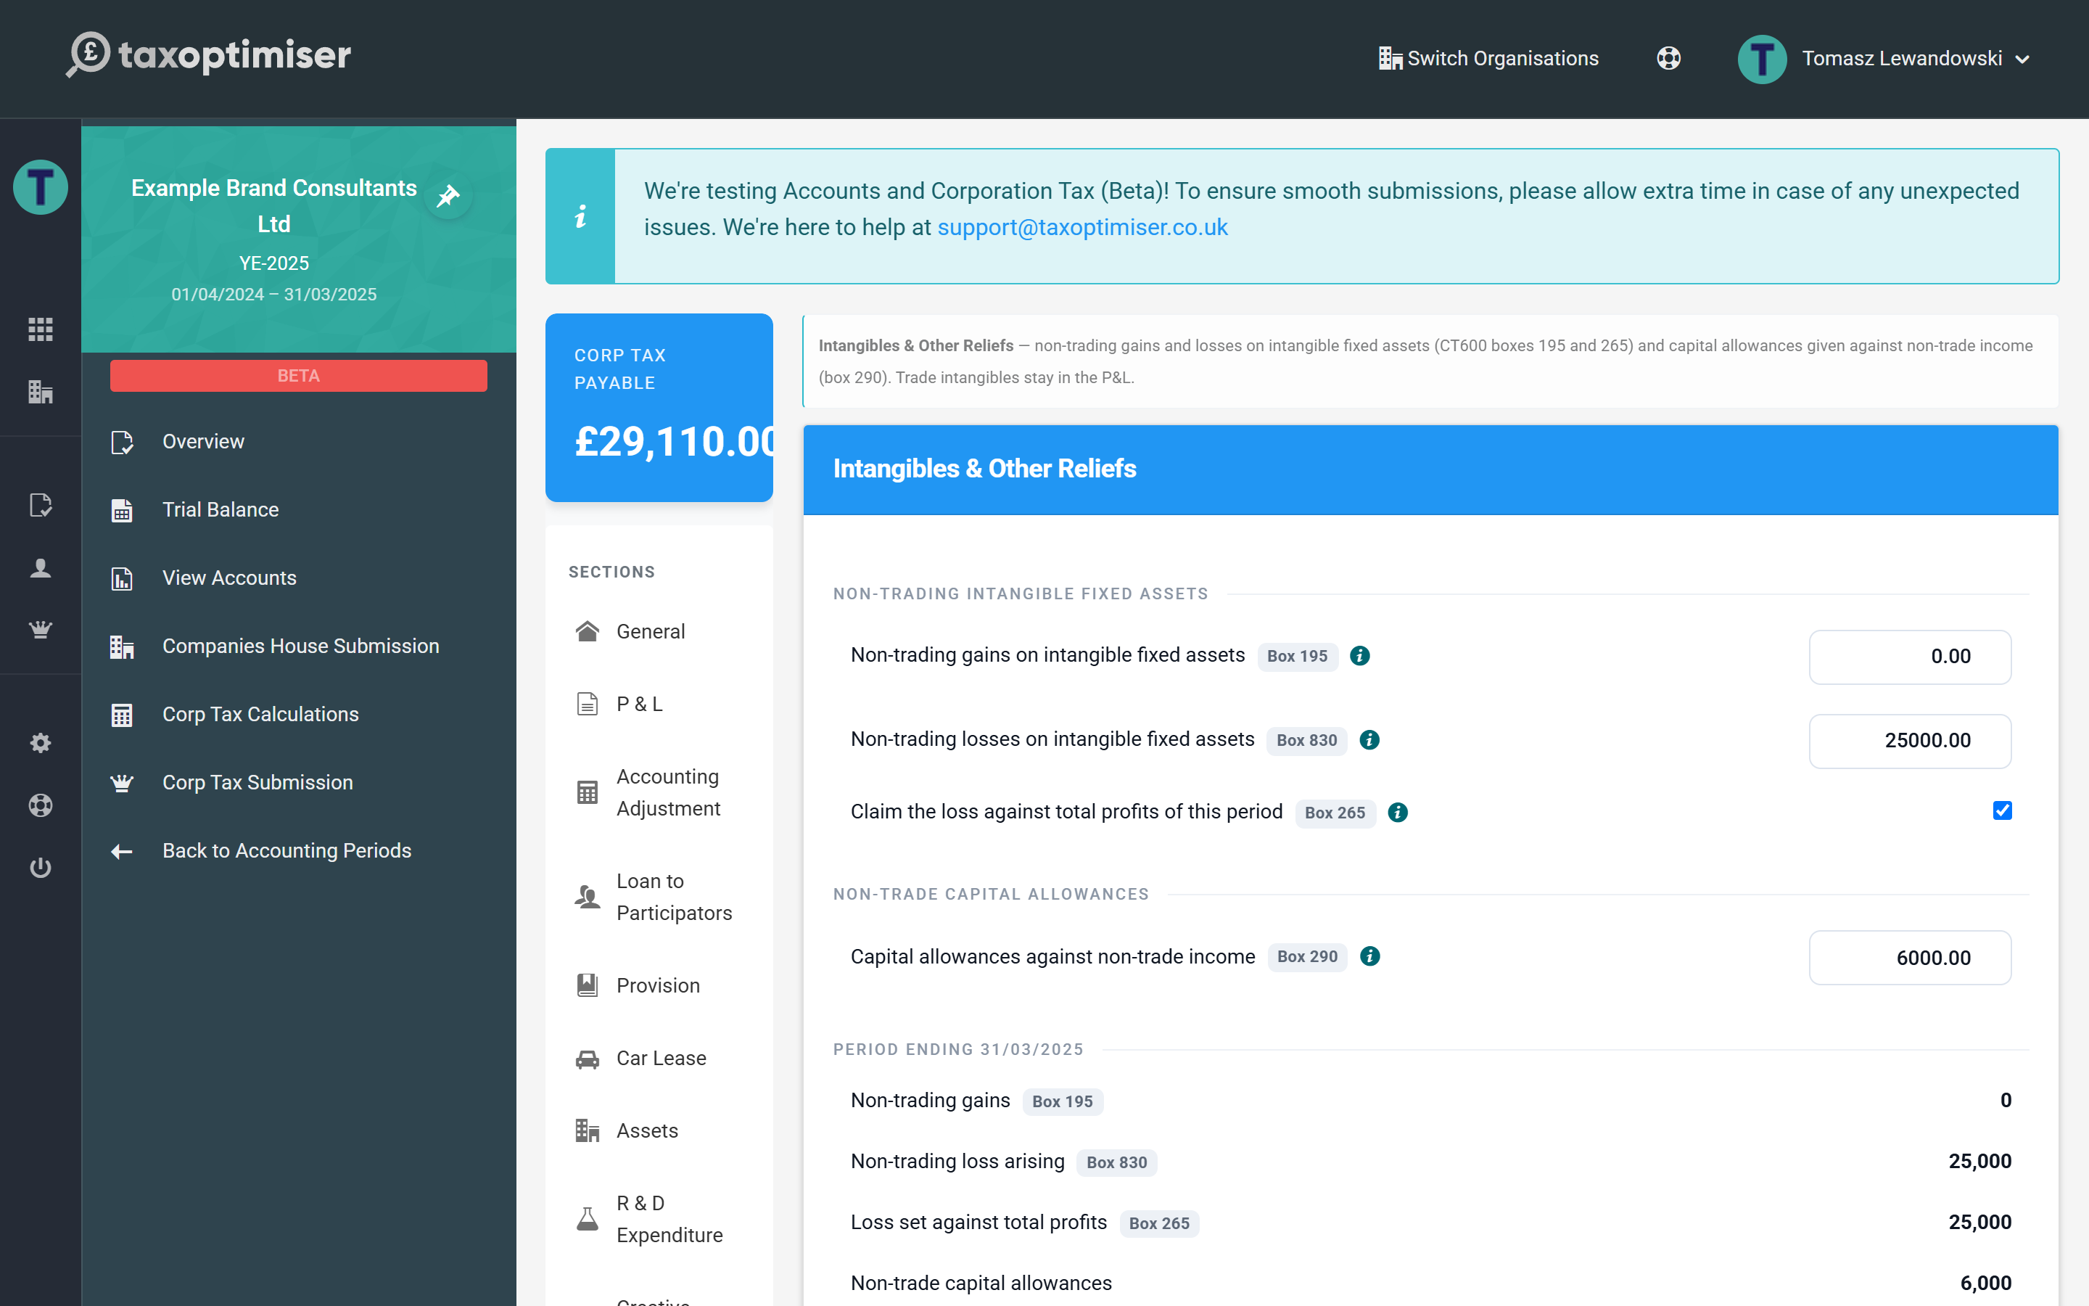
Task: Click the person icon in left rail
Action: click(41, 567)
